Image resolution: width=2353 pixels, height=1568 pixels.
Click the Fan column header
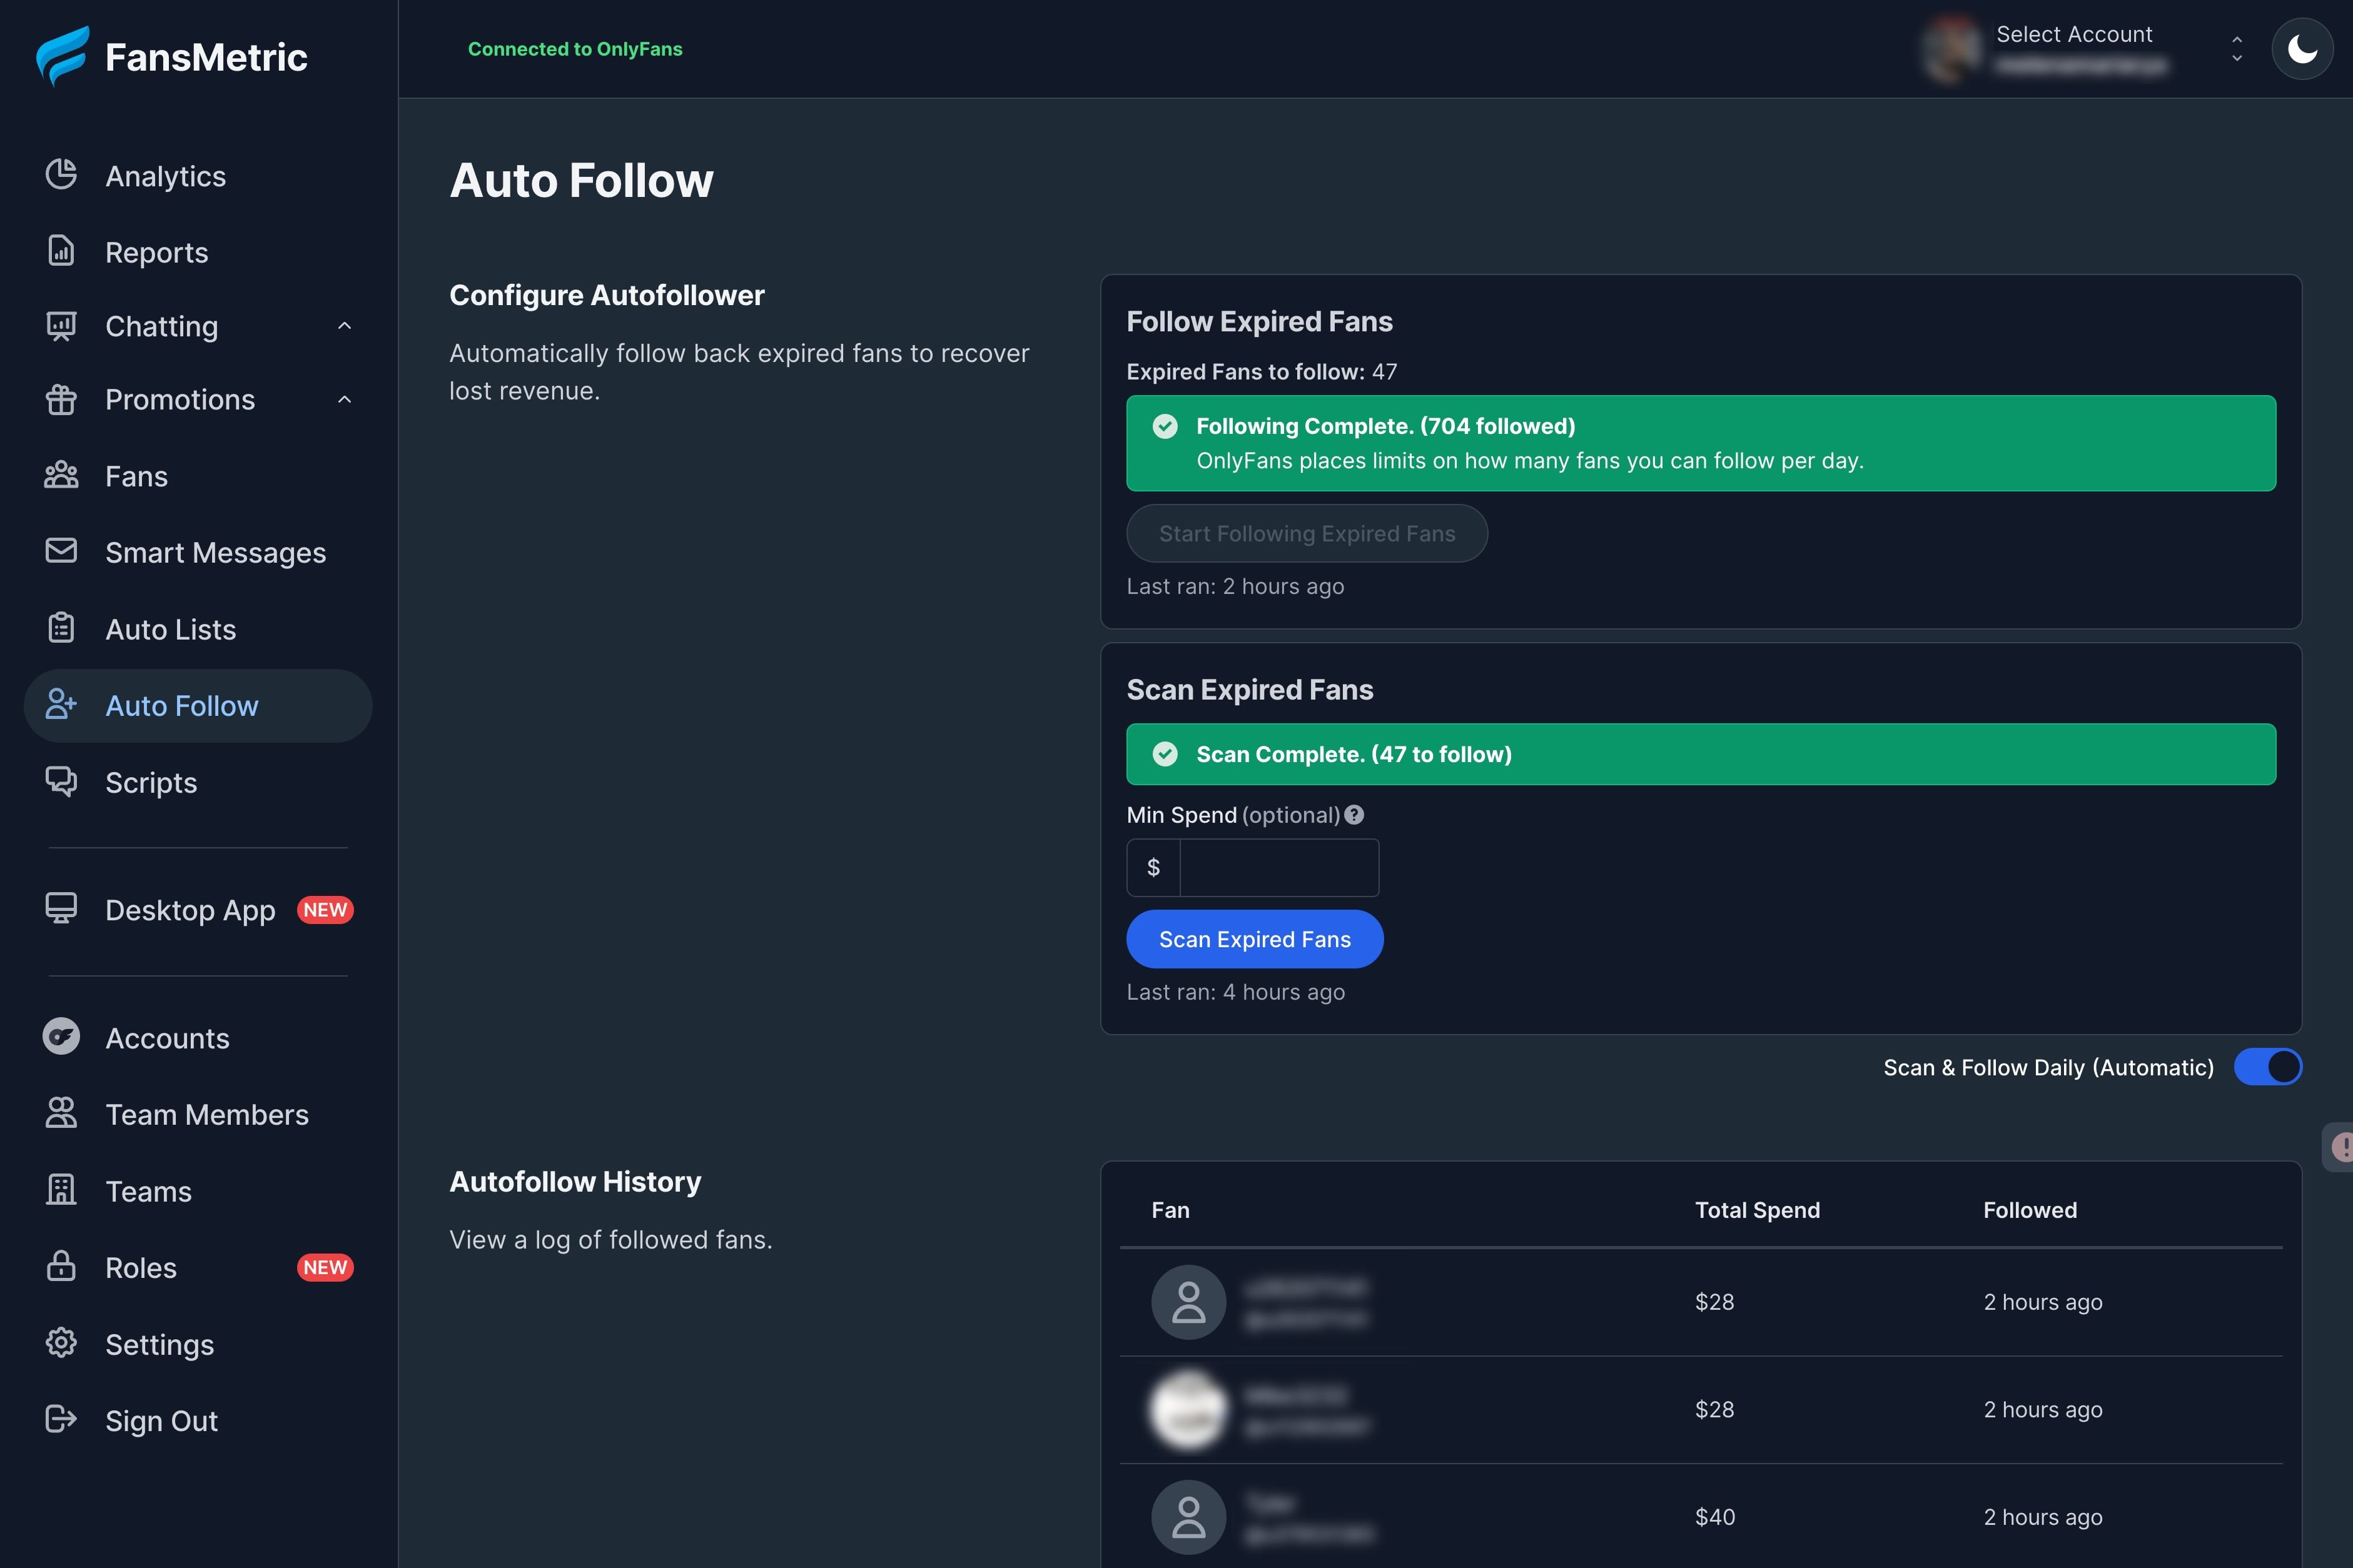tap(1170, 1210)
